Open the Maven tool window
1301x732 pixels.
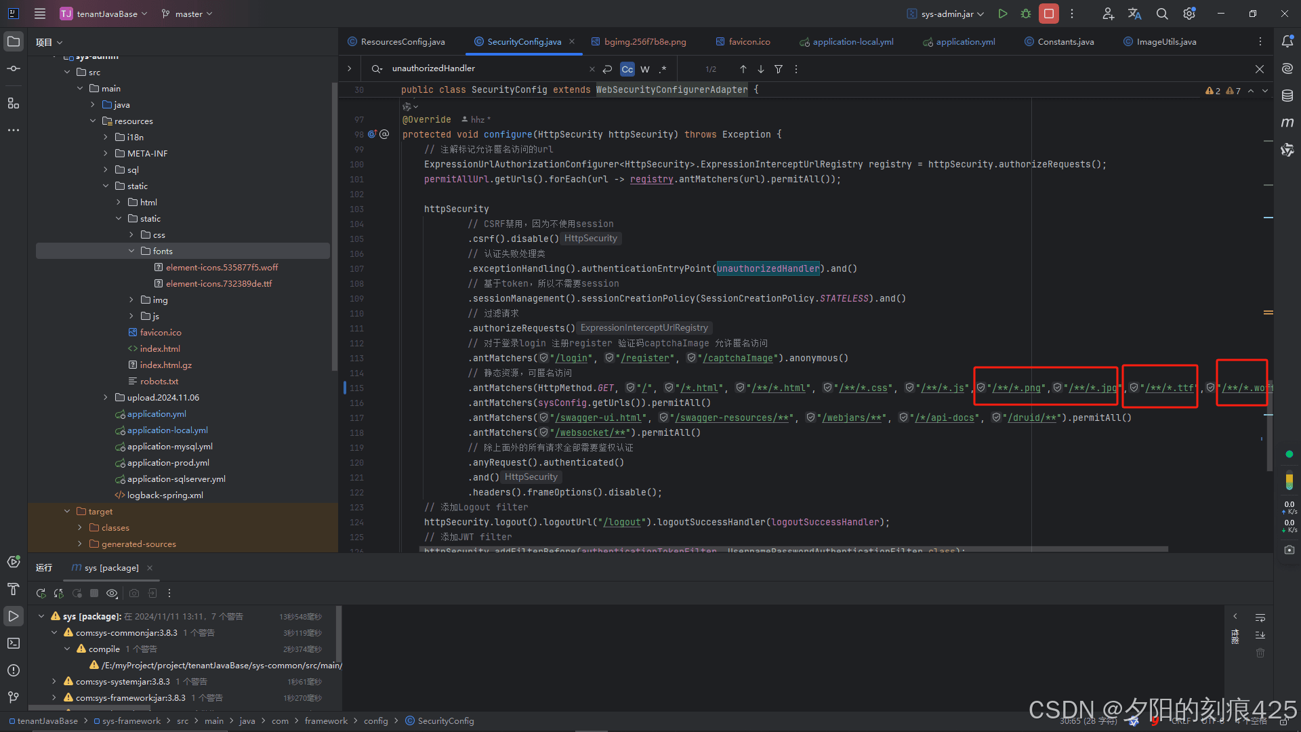click(x=1287, y=123)
